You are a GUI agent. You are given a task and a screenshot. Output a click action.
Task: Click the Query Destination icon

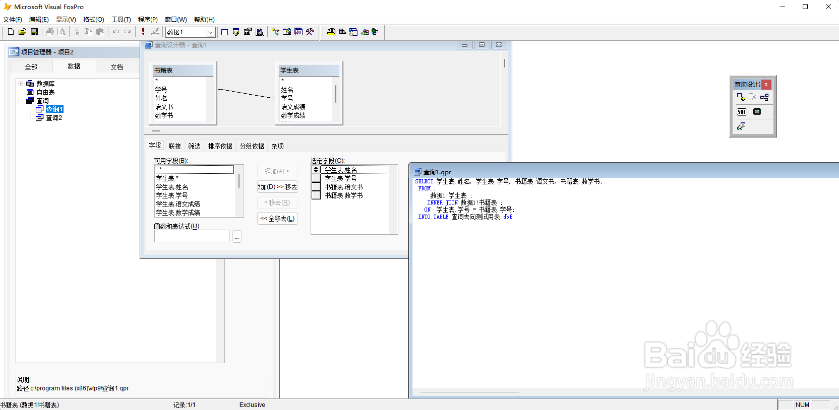pyautogui.click(x=741, y=126)
